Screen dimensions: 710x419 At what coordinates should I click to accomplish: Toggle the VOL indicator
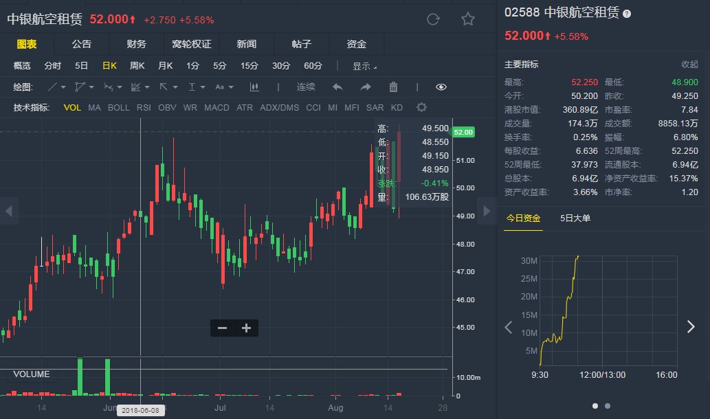tap(72, 108)
